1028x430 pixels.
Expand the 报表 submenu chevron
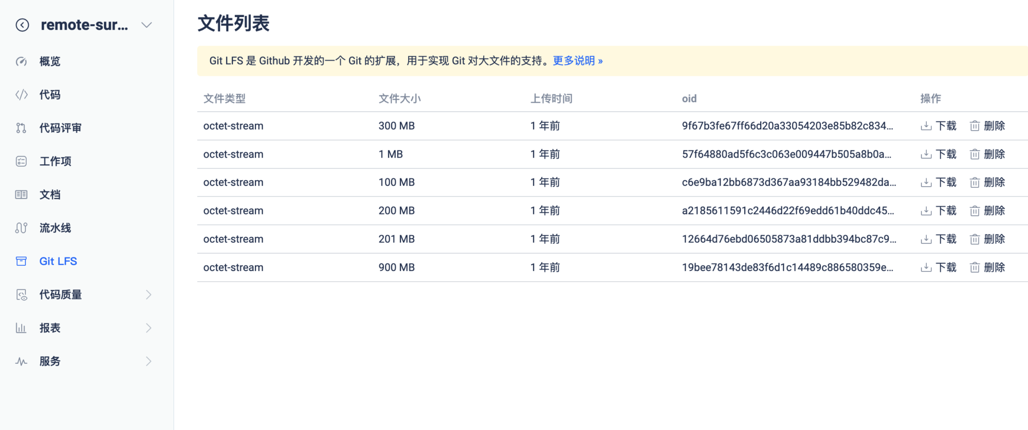(x=149, y=328)
